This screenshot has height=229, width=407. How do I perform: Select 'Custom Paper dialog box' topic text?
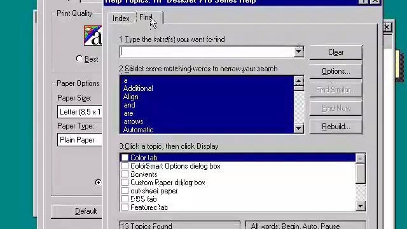(x=168, y=183)
